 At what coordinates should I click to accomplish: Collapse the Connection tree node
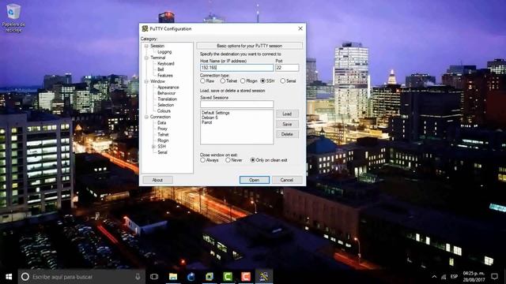(146, 117)
